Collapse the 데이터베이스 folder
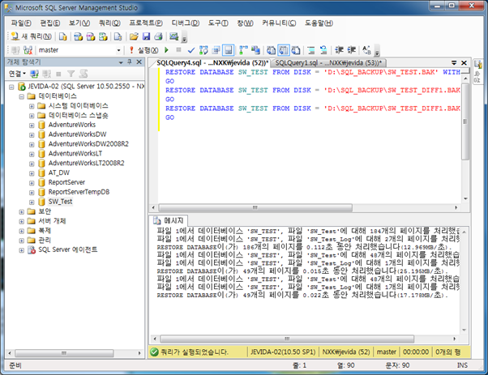This screenshot has width=488, height=375. (22, 96)
